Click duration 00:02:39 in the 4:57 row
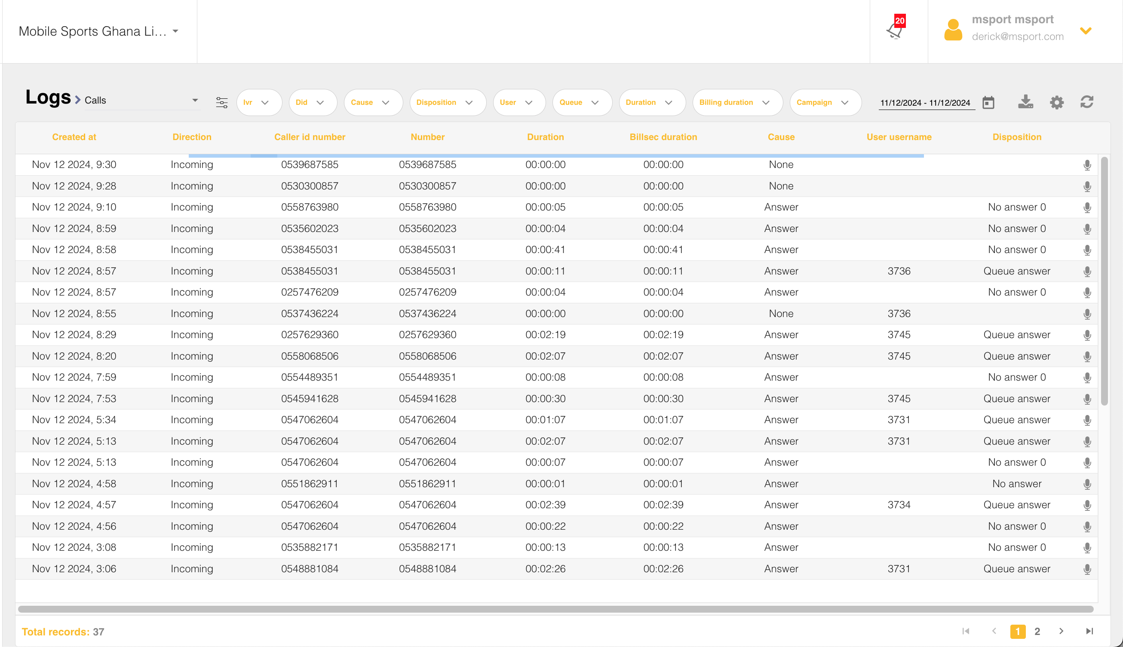Viewport: 1123px width, 647px height. (x=546, y=505)
